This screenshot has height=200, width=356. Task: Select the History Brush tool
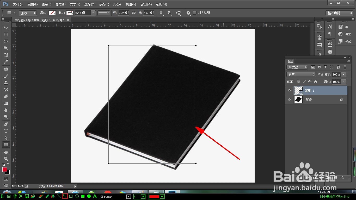pos(6,90)
